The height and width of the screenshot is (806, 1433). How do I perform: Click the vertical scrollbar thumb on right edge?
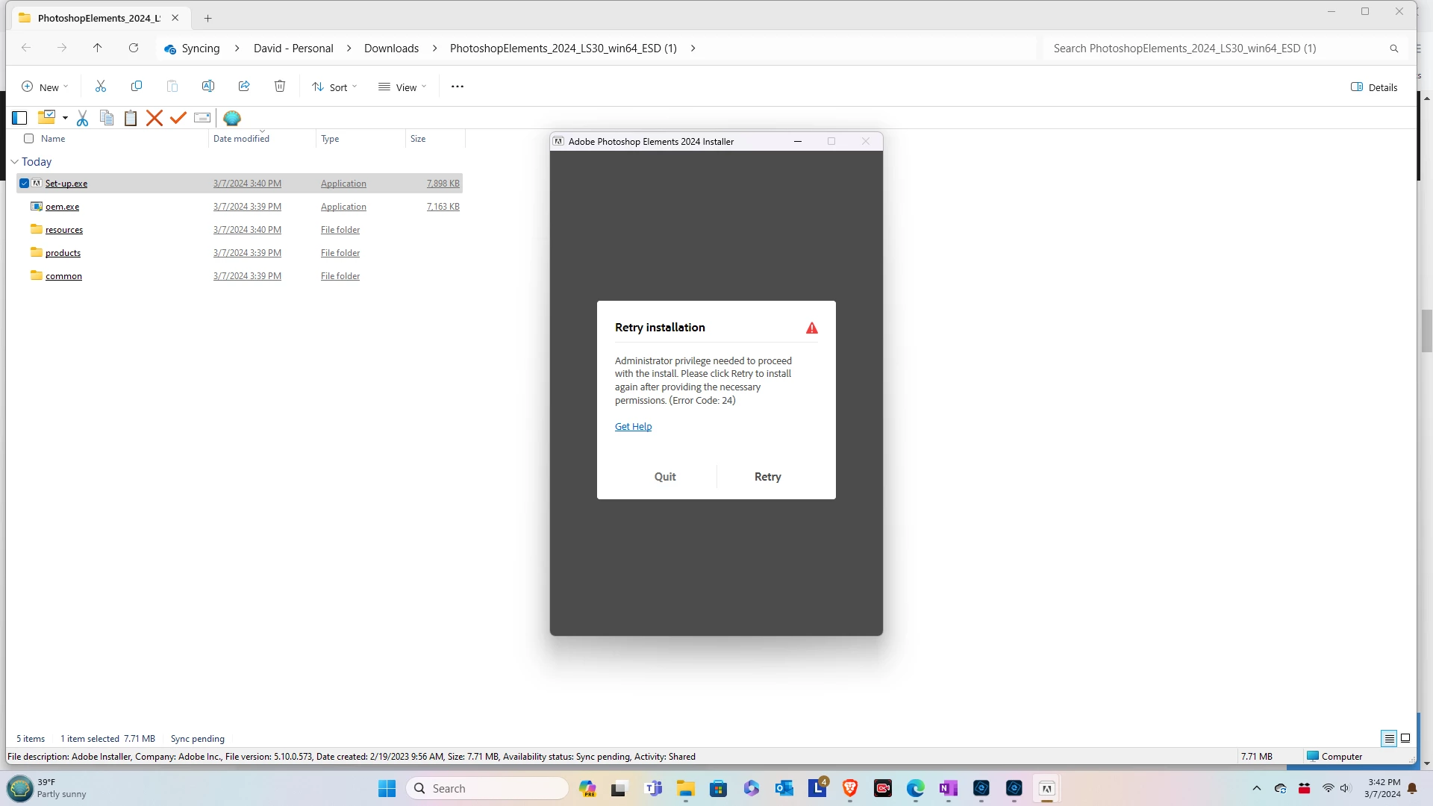1426,330
